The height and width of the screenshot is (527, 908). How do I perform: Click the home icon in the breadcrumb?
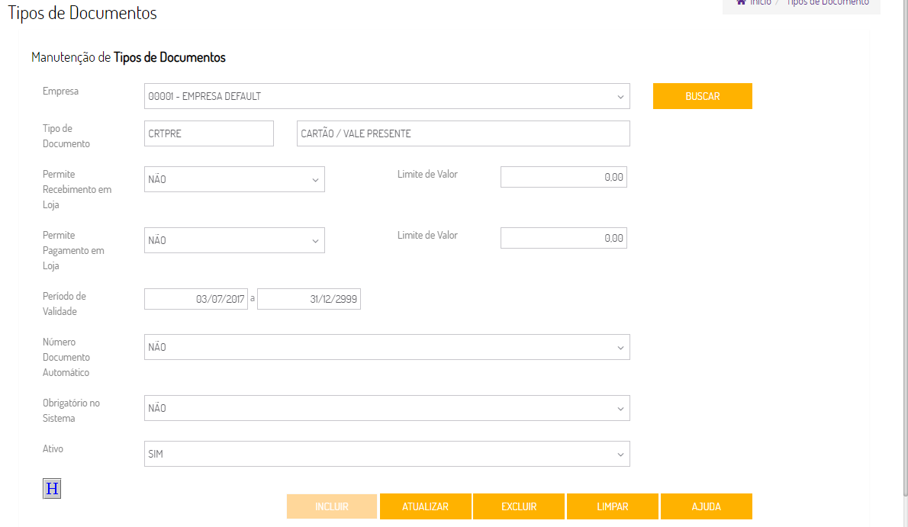pyautogui.click(x=741, y=2)
